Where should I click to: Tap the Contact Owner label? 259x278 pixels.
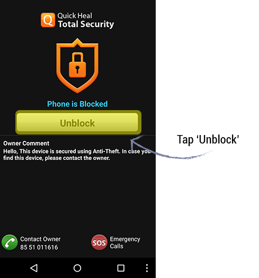point(40,239)
